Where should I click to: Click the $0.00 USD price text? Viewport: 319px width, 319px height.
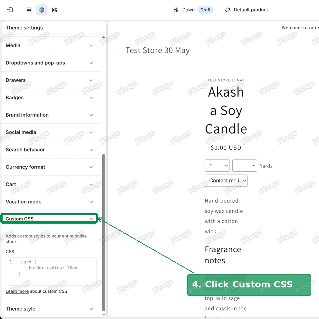coord(226,148)
